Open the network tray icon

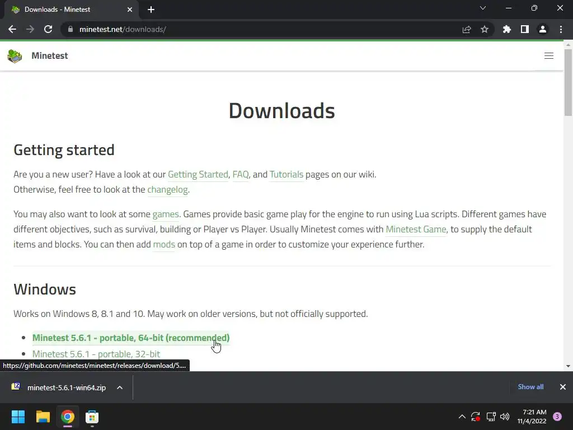tap(491, 417)
